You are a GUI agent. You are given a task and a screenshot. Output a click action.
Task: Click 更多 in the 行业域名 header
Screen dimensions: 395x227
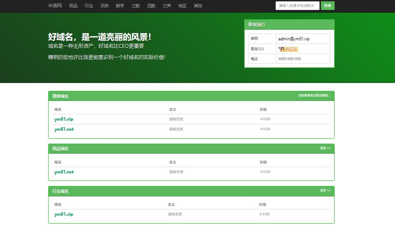(325, 191)
